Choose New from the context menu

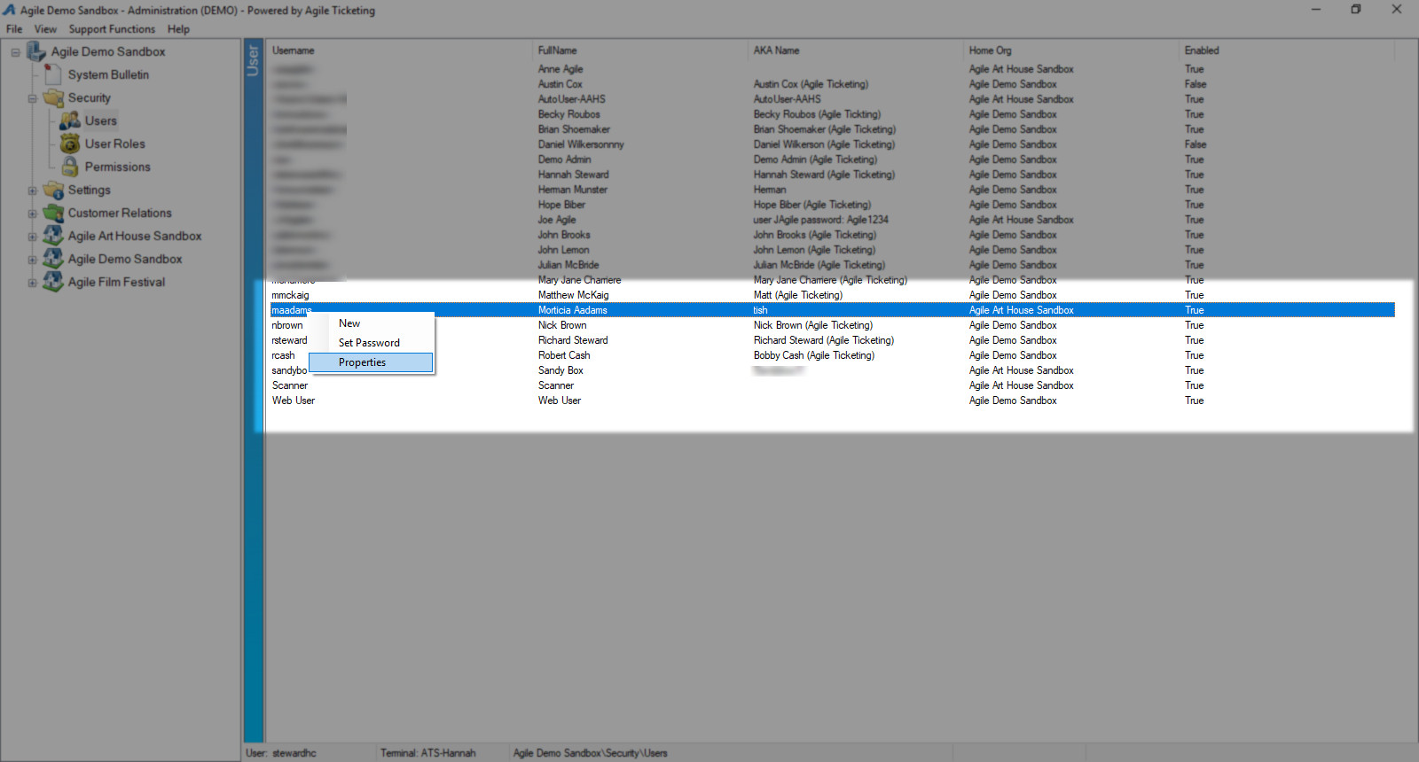pos(372,323)
